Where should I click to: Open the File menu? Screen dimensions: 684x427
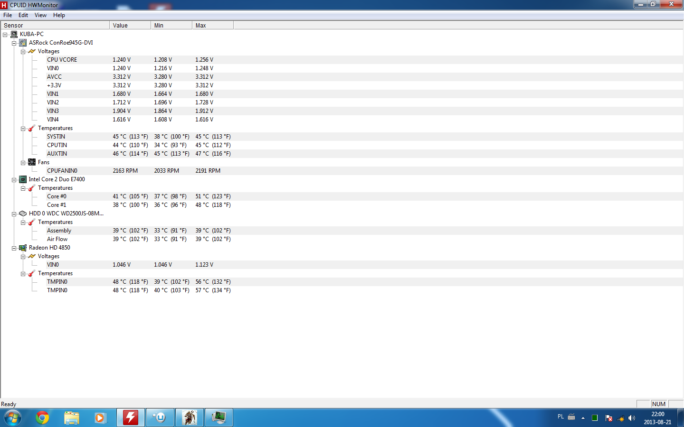tap(8, 15)
